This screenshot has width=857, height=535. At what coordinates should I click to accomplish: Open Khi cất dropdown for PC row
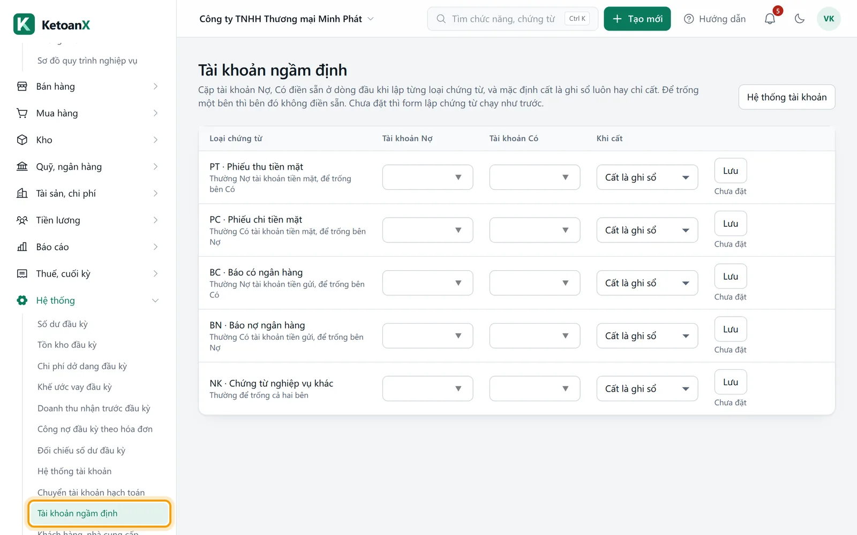coord(647,230)
